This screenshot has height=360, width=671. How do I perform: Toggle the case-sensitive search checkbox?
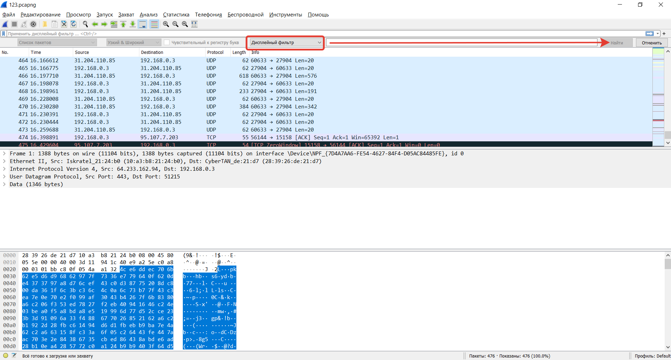(x=167, y=42)
